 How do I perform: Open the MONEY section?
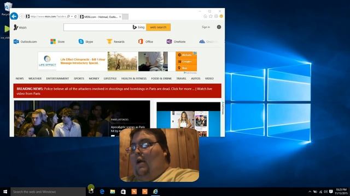pos(94,78)
